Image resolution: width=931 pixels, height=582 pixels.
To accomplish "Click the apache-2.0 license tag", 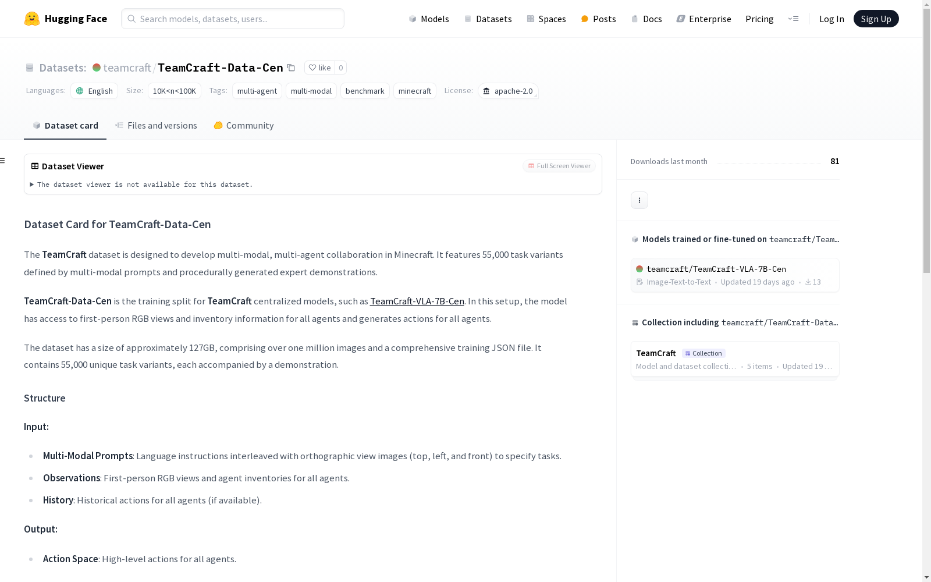I will (508, 91).
